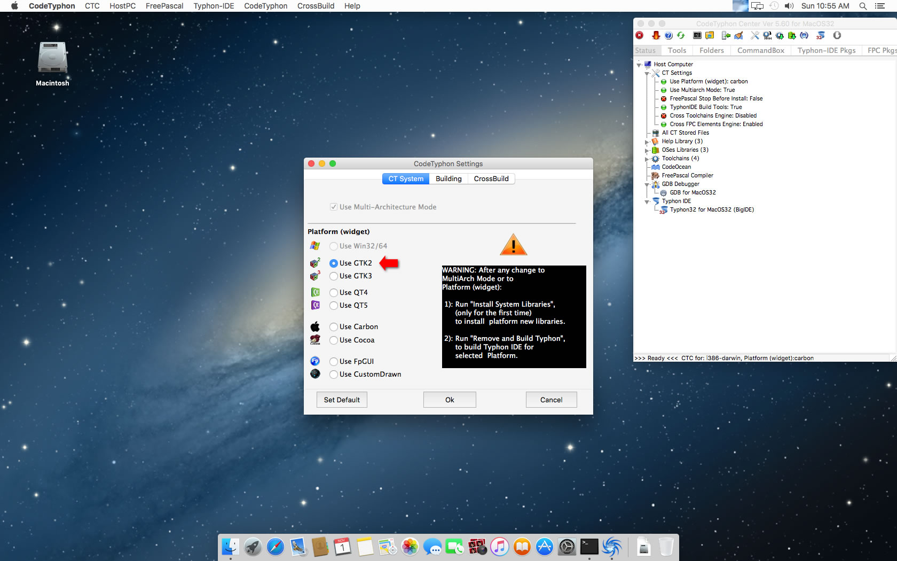
Task: Select Use QT5 radio button
Action: point(334,306)
